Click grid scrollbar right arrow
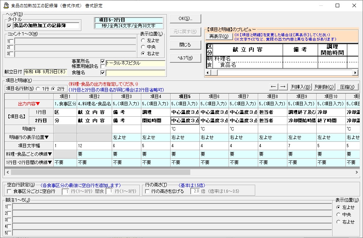363x238 pixels. pos(356,172)
